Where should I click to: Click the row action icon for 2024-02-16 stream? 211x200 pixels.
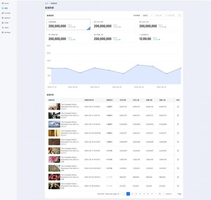pos(178,160)
